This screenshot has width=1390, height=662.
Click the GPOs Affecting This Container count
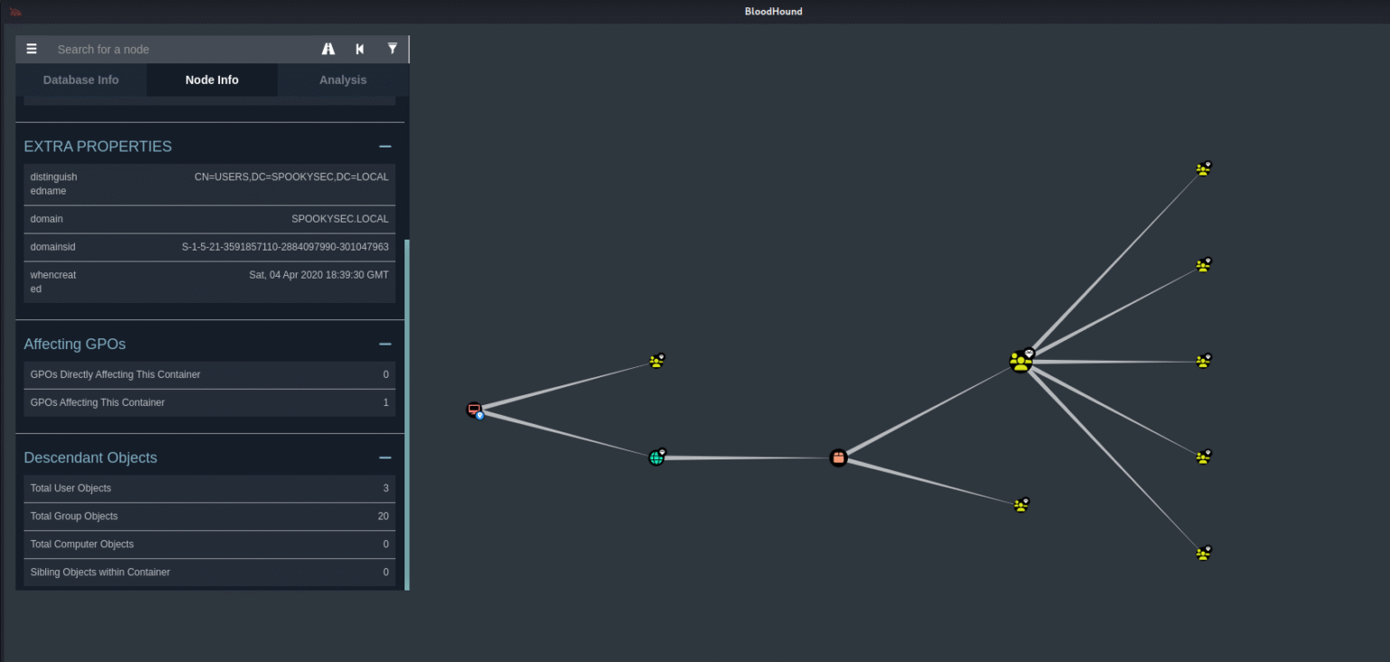click(x=385, y=402)
